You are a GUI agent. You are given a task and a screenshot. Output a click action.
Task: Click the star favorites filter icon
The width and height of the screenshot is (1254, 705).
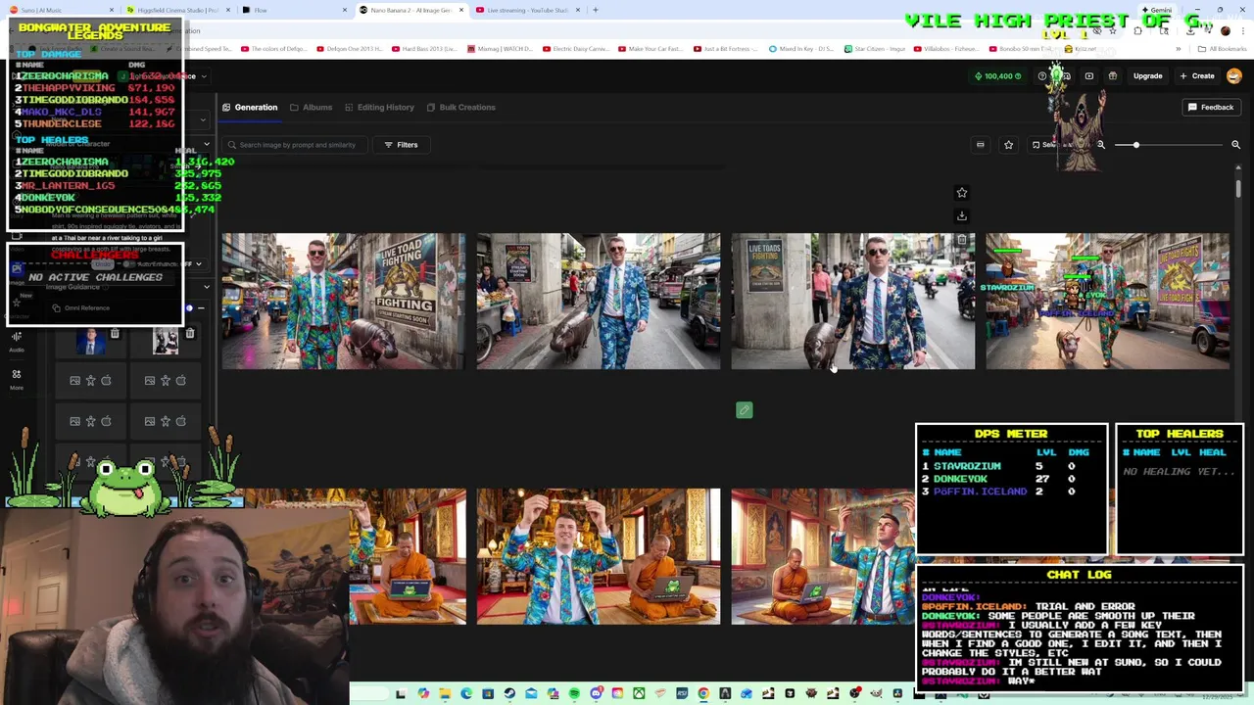pos(1008,145)
